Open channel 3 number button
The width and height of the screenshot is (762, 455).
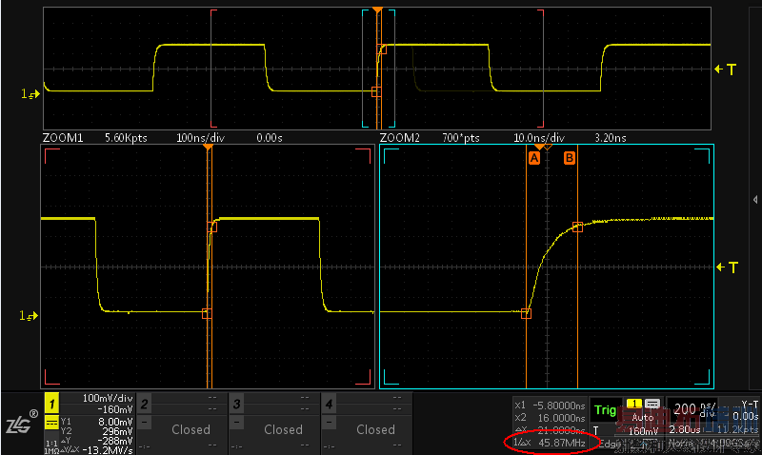(x=236, y=403)
